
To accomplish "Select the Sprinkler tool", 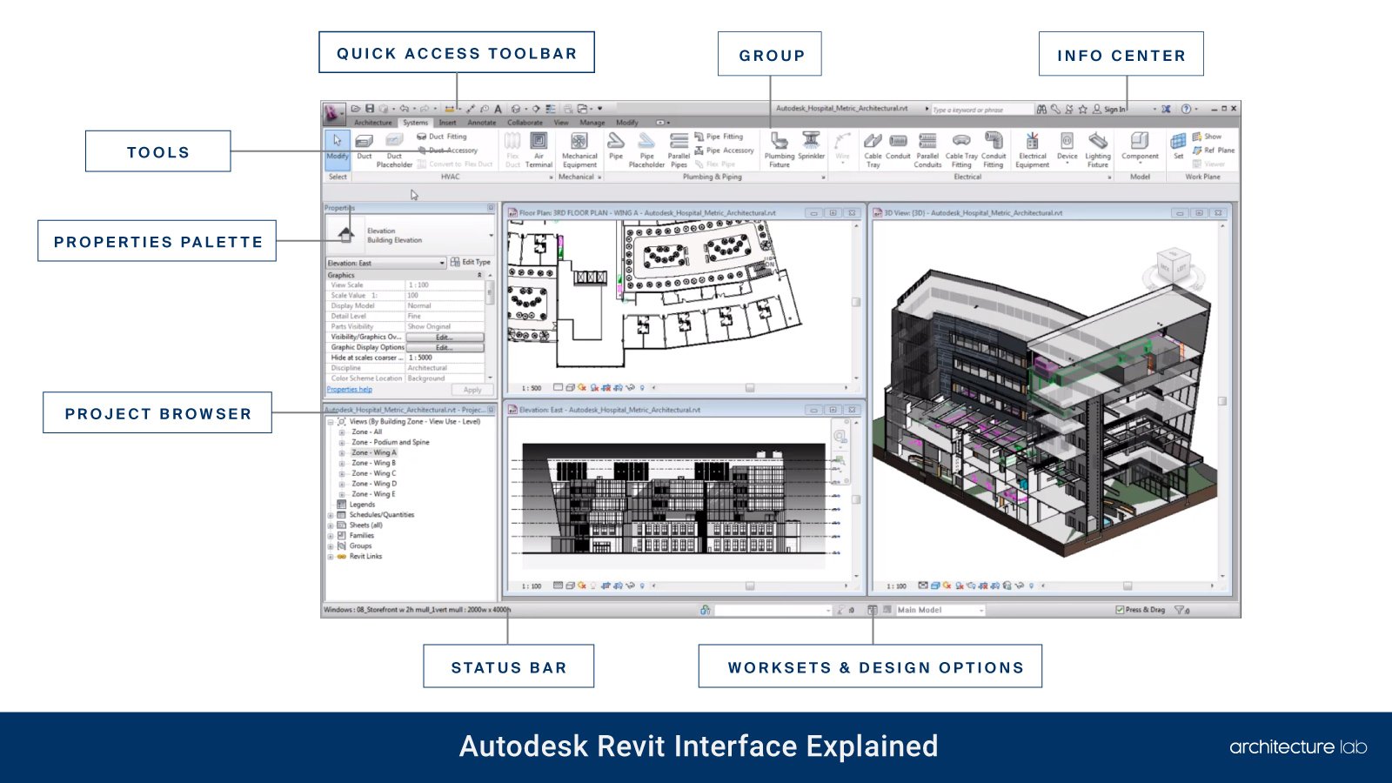I will (x=811, y=146).
